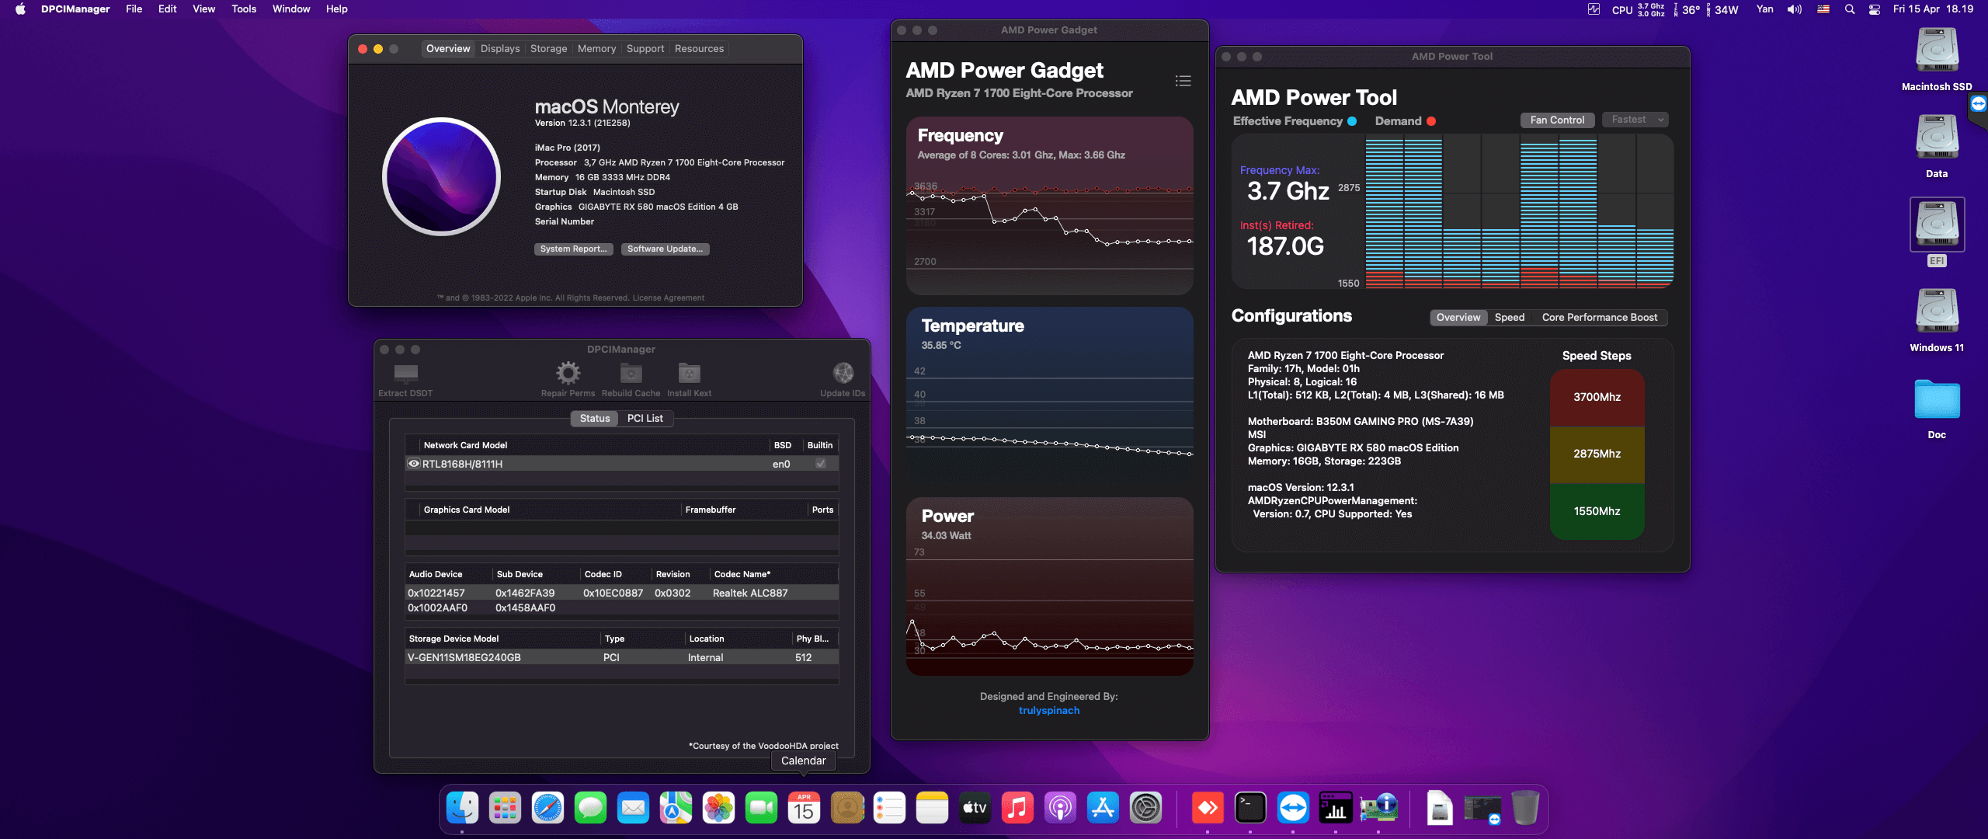
Task: Launch the Music app from dock
Action: point(1017,809)
